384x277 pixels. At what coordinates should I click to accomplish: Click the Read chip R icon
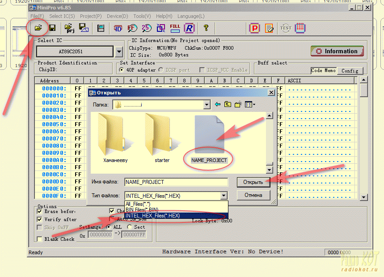click(x=189, y=28)
